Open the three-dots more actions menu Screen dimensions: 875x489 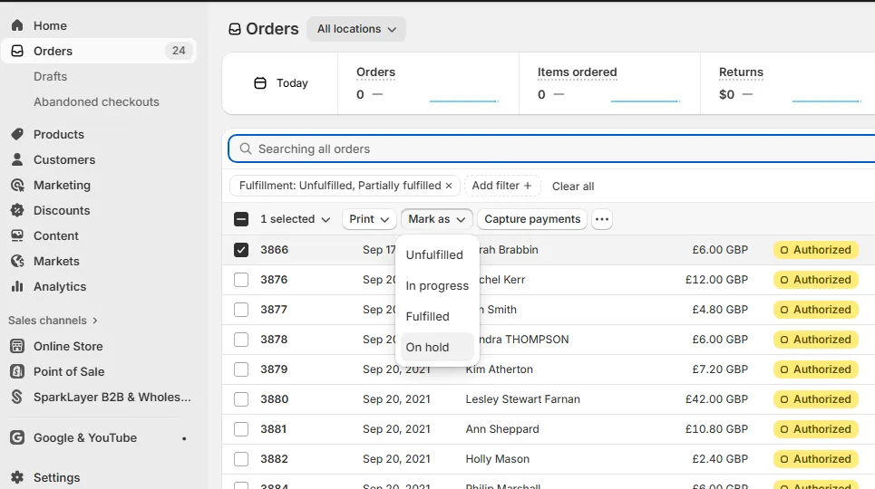point(601,219)
